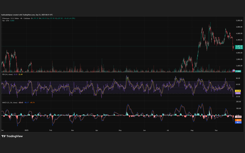Click the 3,800.00 price axis label
The image size is (245, 153).
(x=239, y=59)
